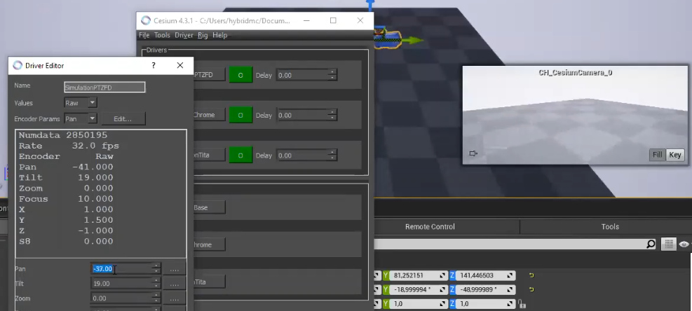692x311 pixels.
Task: Decrease Chrome Delay with down stepper
Action: click(332, 118)
